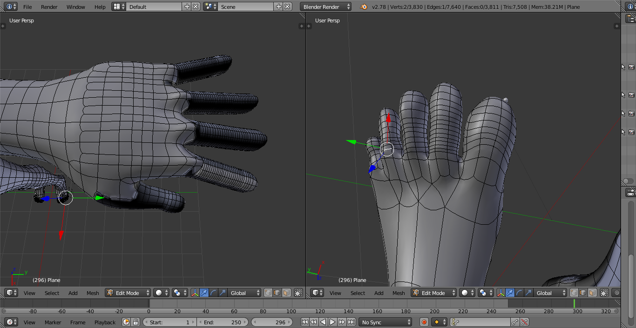Toggle limit selection to visible in left viewport
Image resolution: width=636 pixels, height=328 pixels.
[298, 293]
